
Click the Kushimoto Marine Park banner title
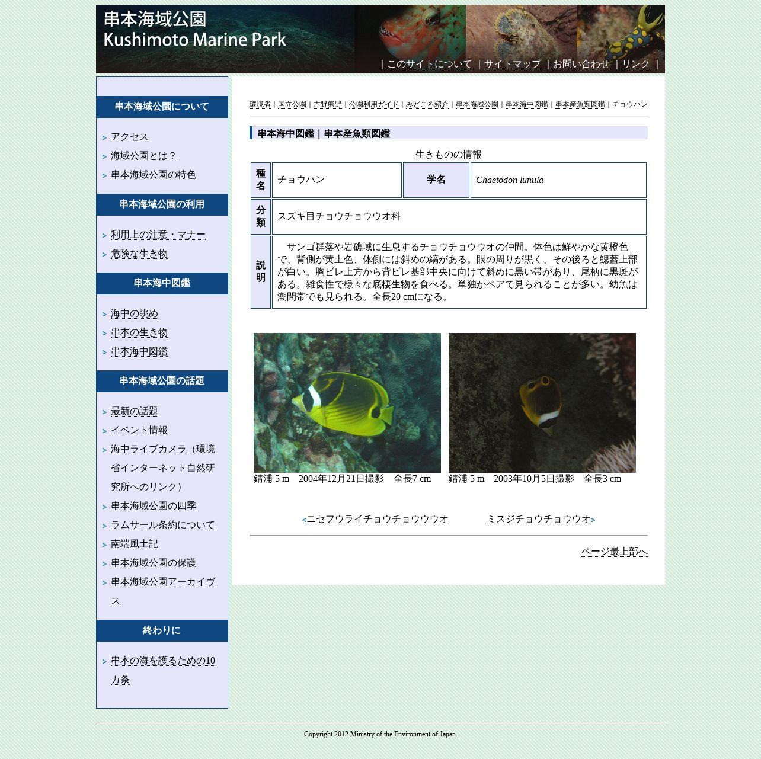(x=195, y=40)
